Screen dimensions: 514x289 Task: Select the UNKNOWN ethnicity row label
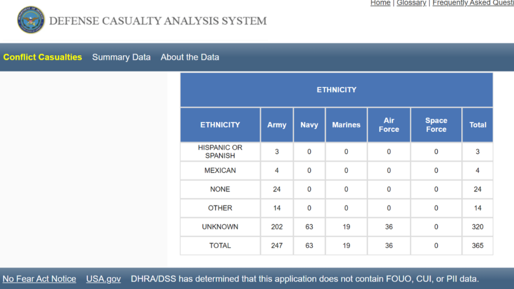220,227
